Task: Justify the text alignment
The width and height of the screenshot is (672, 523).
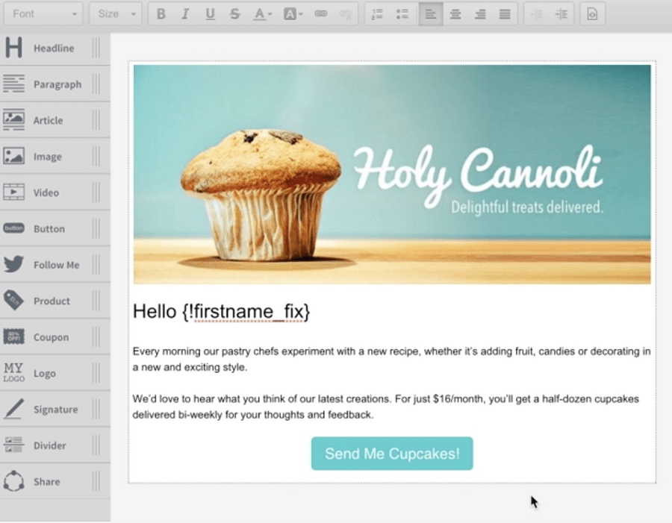Action: coord(505,13)
